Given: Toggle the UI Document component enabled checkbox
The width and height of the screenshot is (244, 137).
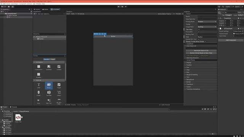Looking at the screenshot, I should pos(223,29).
